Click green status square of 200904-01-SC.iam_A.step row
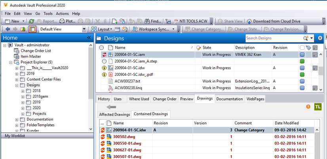Image resolution: width=327 pixels, height=159 pixels. [x=302, y=61]
